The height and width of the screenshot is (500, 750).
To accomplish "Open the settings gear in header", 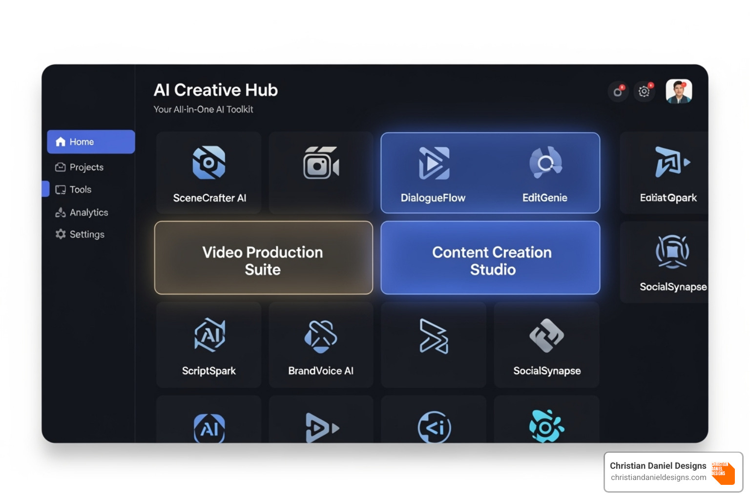I will coord(645,91).
